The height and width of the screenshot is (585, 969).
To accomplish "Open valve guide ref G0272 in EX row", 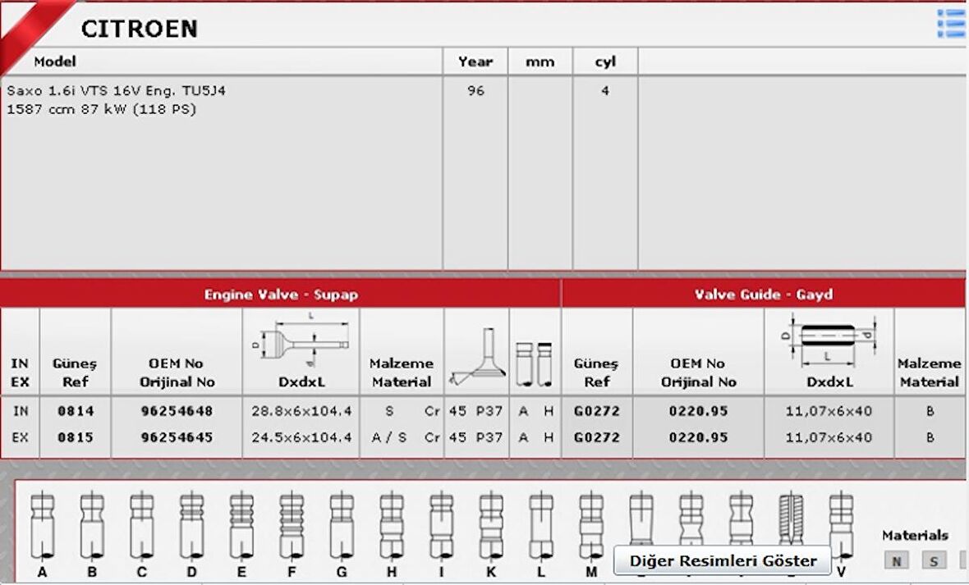I will point(596,437).
